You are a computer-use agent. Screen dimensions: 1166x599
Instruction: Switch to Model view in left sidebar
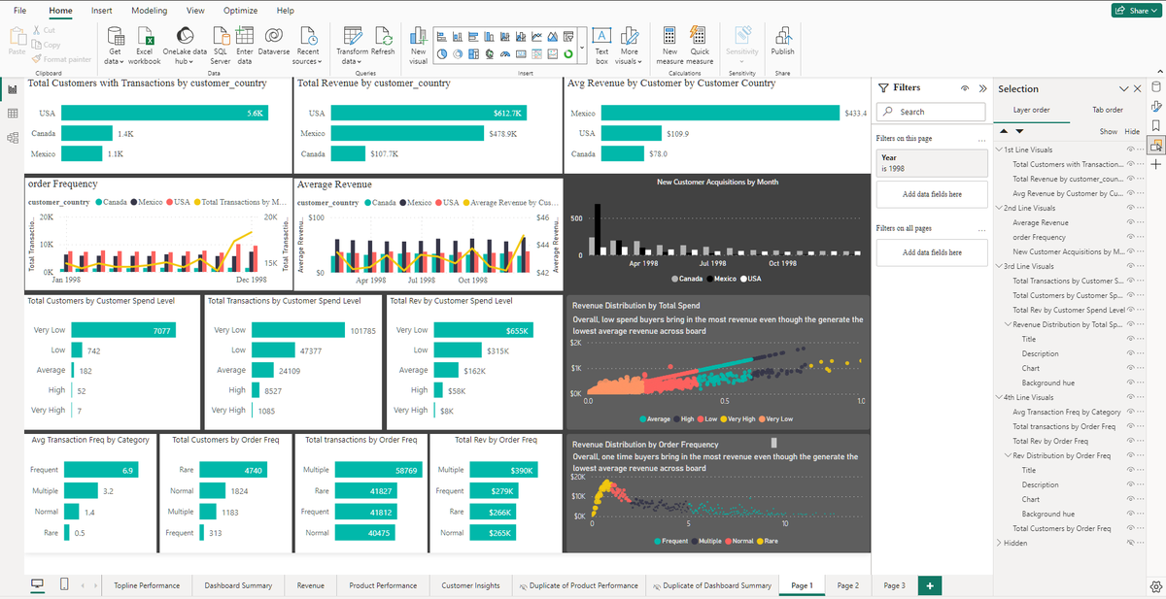pos(13,138)
